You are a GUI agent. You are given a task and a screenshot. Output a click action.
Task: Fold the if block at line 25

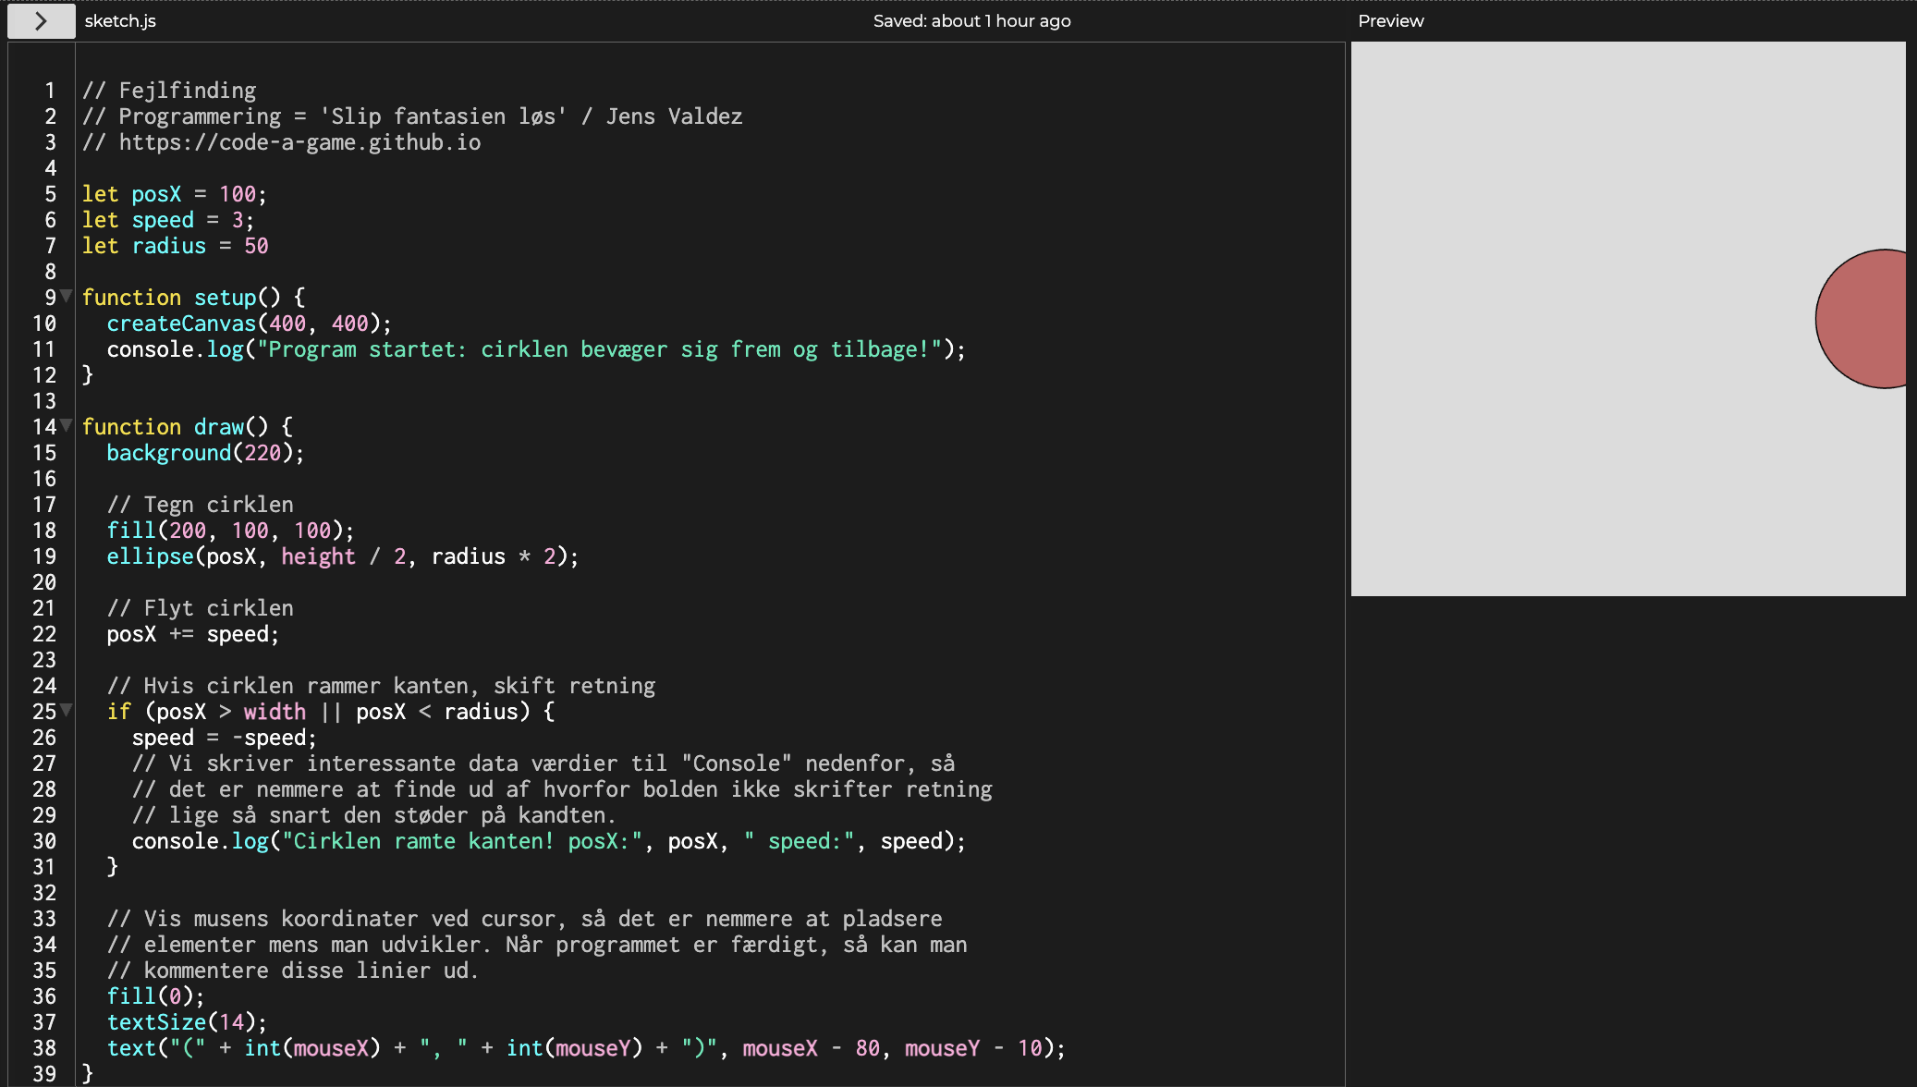click(66, 710)
